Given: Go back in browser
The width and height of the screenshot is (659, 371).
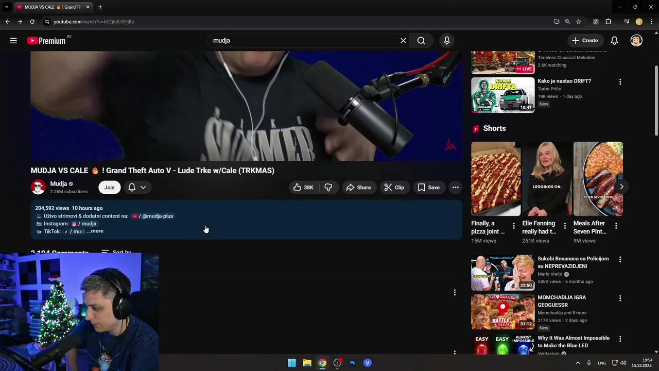Looking at the screenshot, I should click(7, 22).
